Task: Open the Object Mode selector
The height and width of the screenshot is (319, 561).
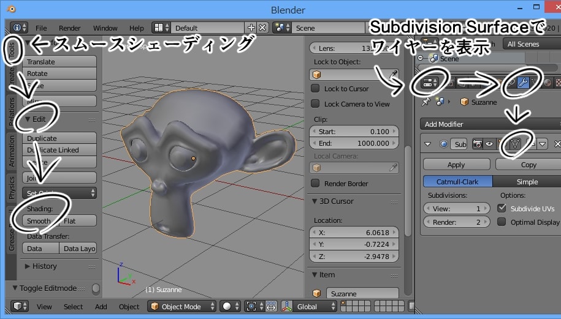Action: pos(181,307)
